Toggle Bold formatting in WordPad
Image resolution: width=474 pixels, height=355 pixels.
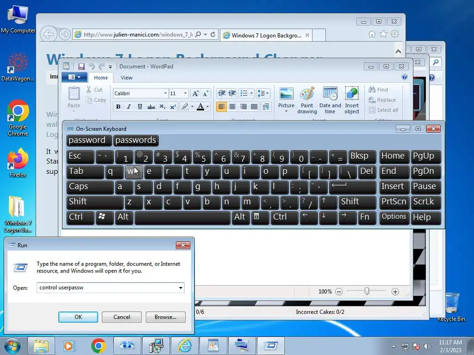(x=118, y=107)
